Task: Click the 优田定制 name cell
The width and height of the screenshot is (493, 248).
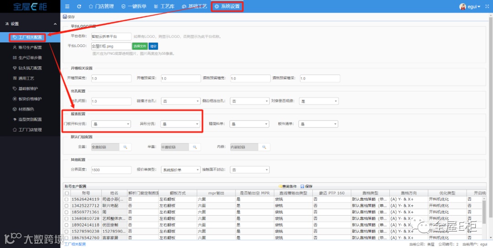Action: coord(114,225)
